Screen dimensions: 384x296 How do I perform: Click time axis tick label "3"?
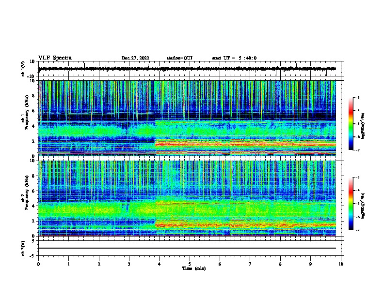(129, 264)
